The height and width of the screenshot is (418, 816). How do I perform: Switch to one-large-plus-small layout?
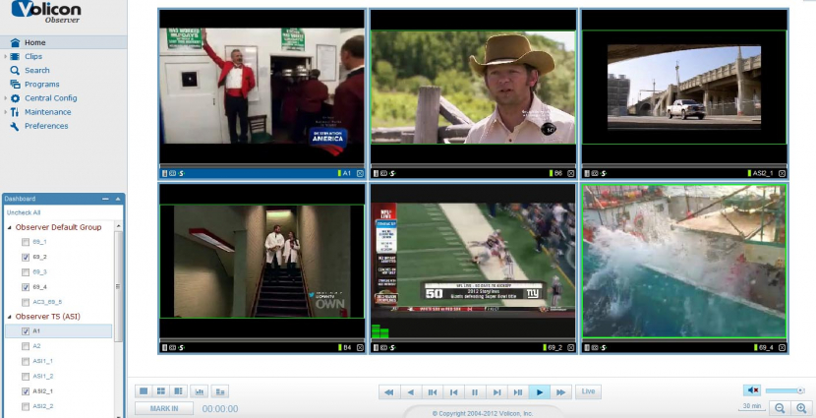178,391
